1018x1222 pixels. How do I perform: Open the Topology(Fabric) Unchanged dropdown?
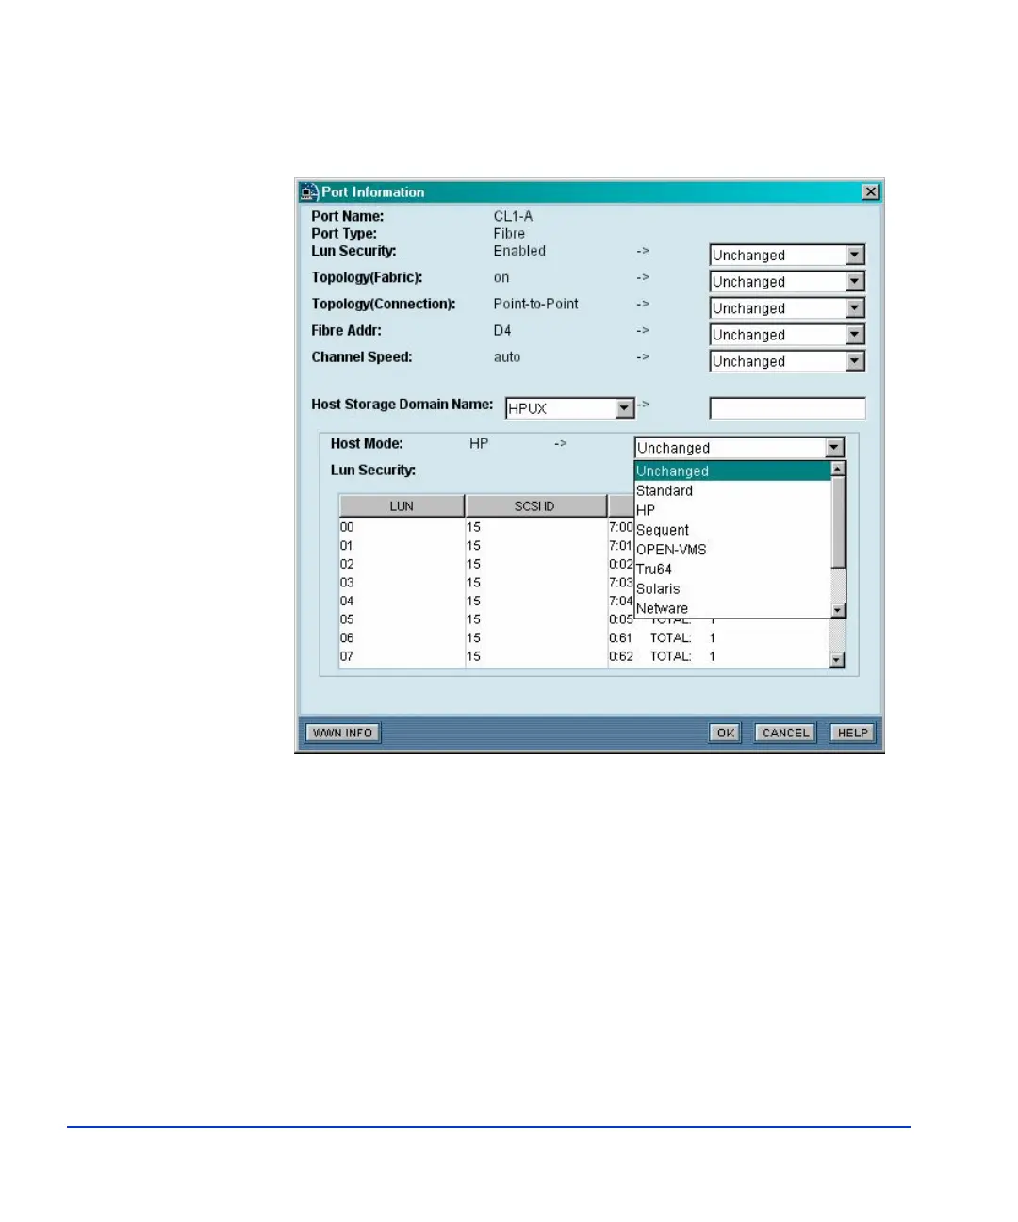click(x=787, y=281)
